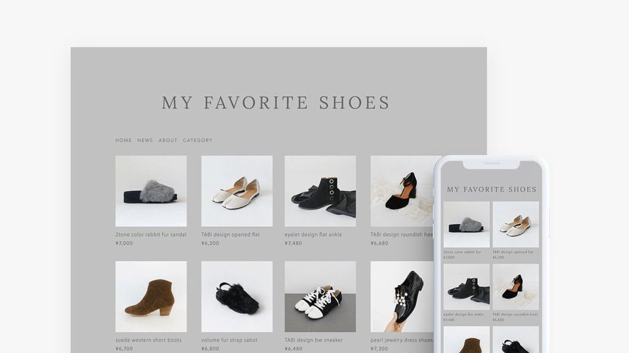Open desktop rabbit fur sandal product image
The height and width of the screenshot is (353, 629).
151,191
